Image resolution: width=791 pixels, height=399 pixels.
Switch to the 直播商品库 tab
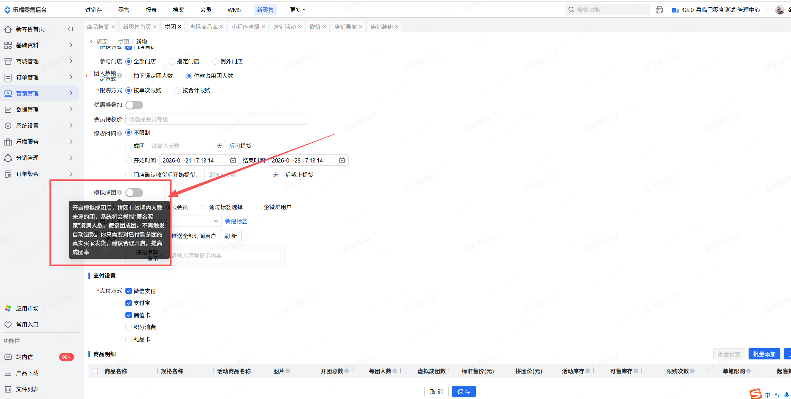[204, 27]
